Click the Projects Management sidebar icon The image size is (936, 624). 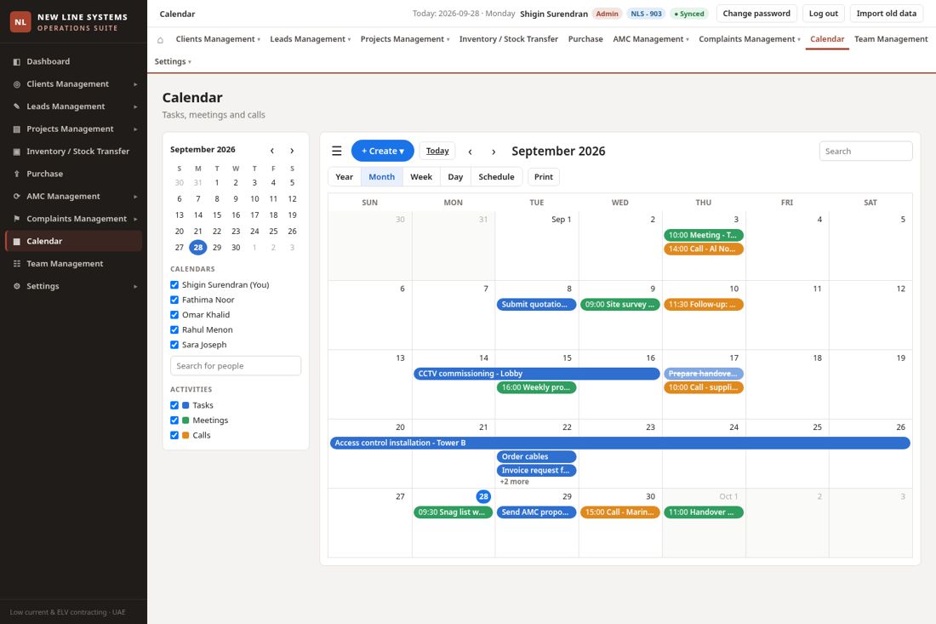coord(17,129)
